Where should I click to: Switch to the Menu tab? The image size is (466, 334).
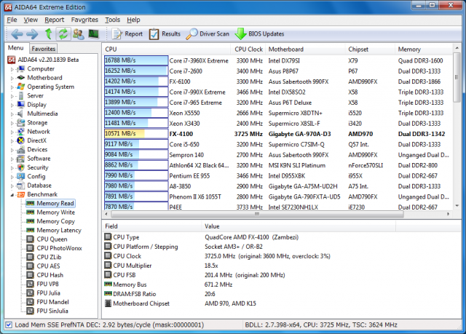click(16, 48)
